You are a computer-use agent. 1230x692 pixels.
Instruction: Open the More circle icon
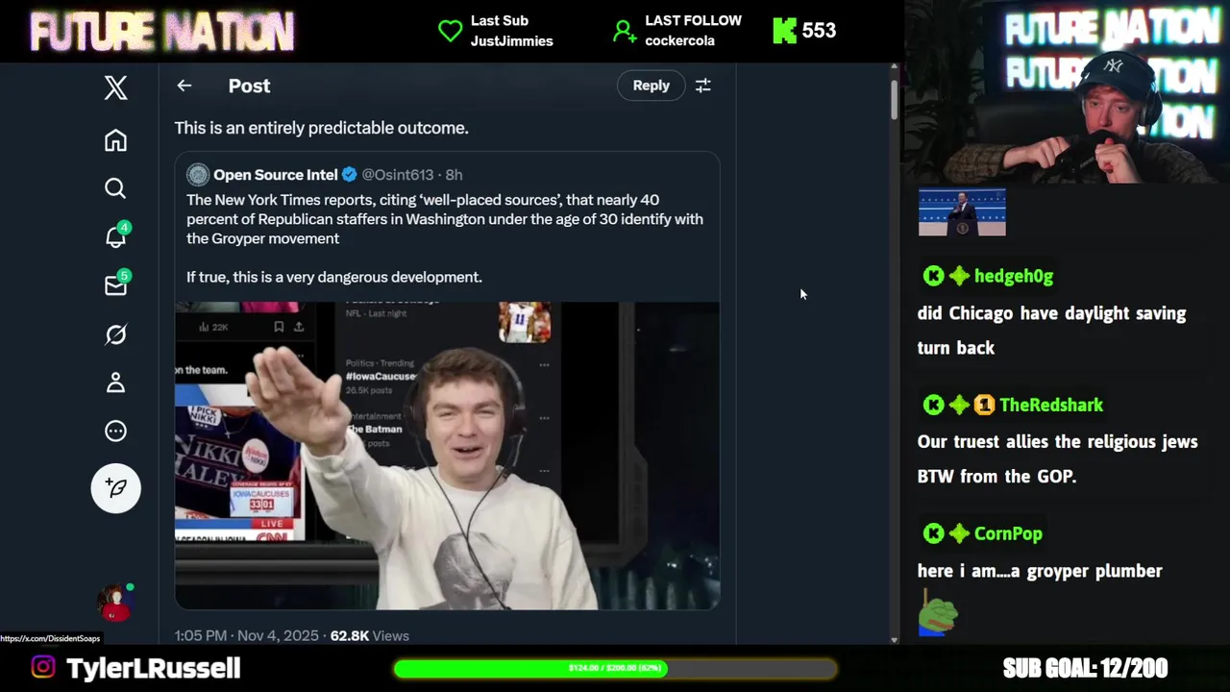pyautogui.click(x=115, y=431)
